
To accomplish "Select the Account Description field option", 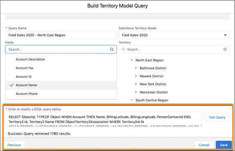I will (61, 59).
